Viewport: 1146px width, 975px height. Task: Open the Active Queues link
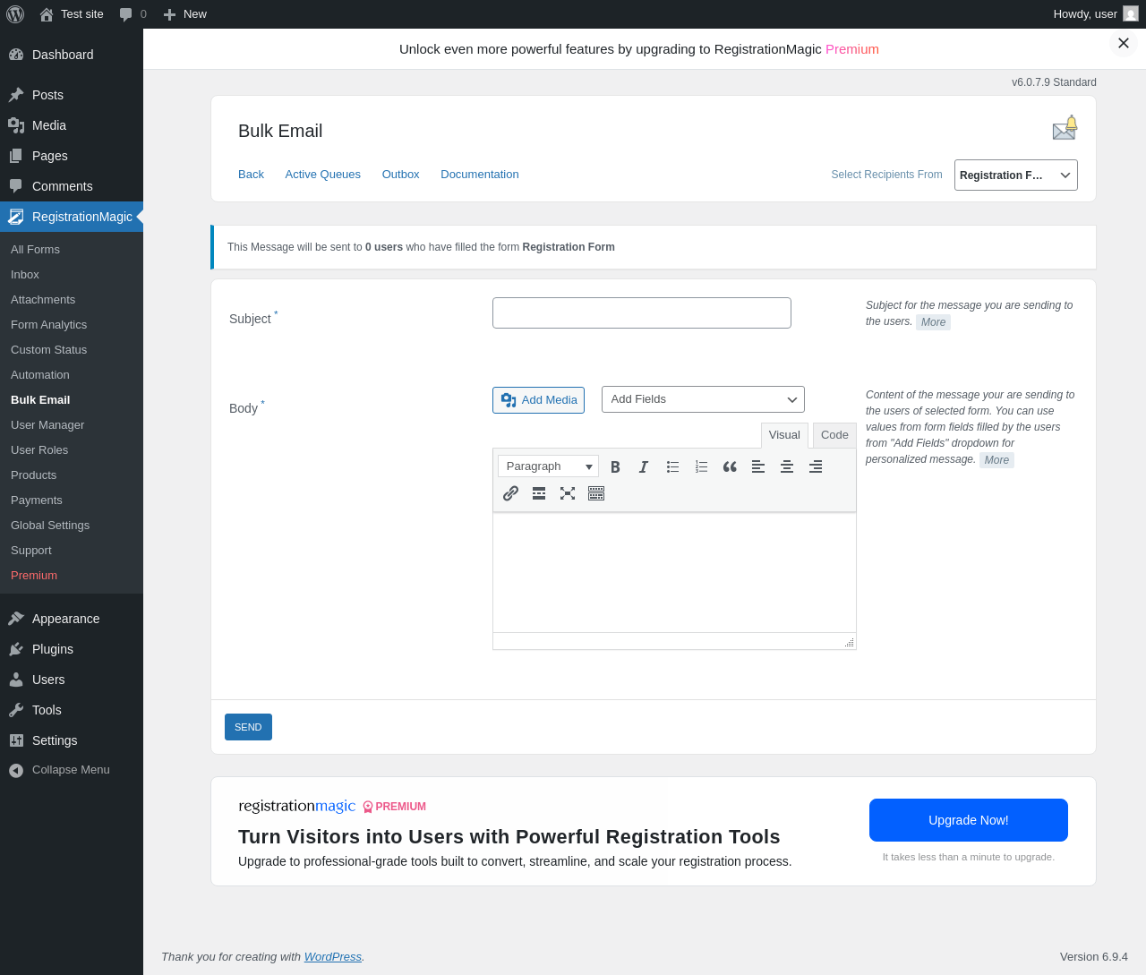tap(323, 175)
